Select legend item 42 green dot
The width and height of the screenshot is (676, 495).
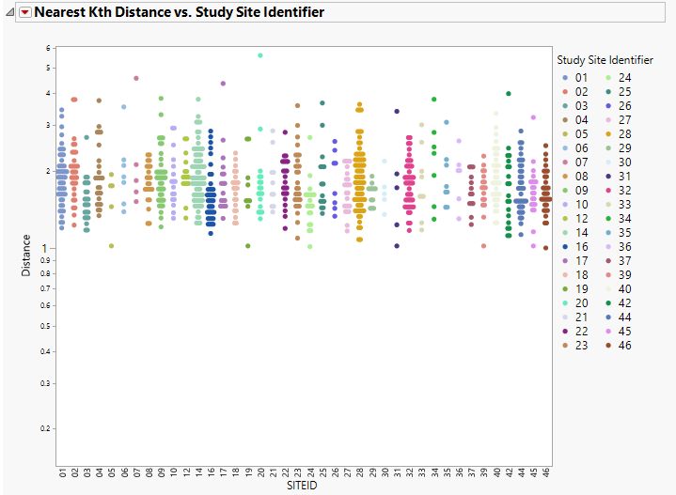pyautogui.click(x=608, y=303)
